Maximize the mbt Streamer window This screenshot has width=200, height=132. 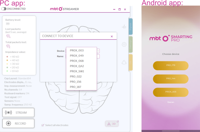click(x=119, y=9)
